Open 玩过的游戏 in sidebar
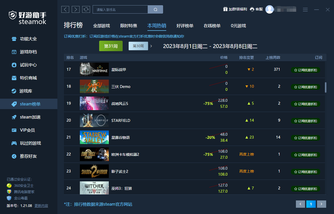This screenshot has height=214, width=334. [x=29, y=143]
